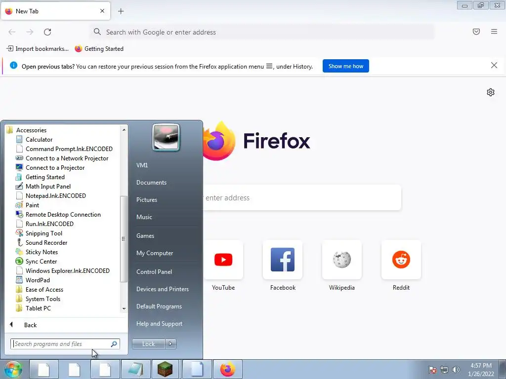The height and width of the screenshot is (379, 506).
Task: Open Documents from Start menu
Action: coord(151,183)
